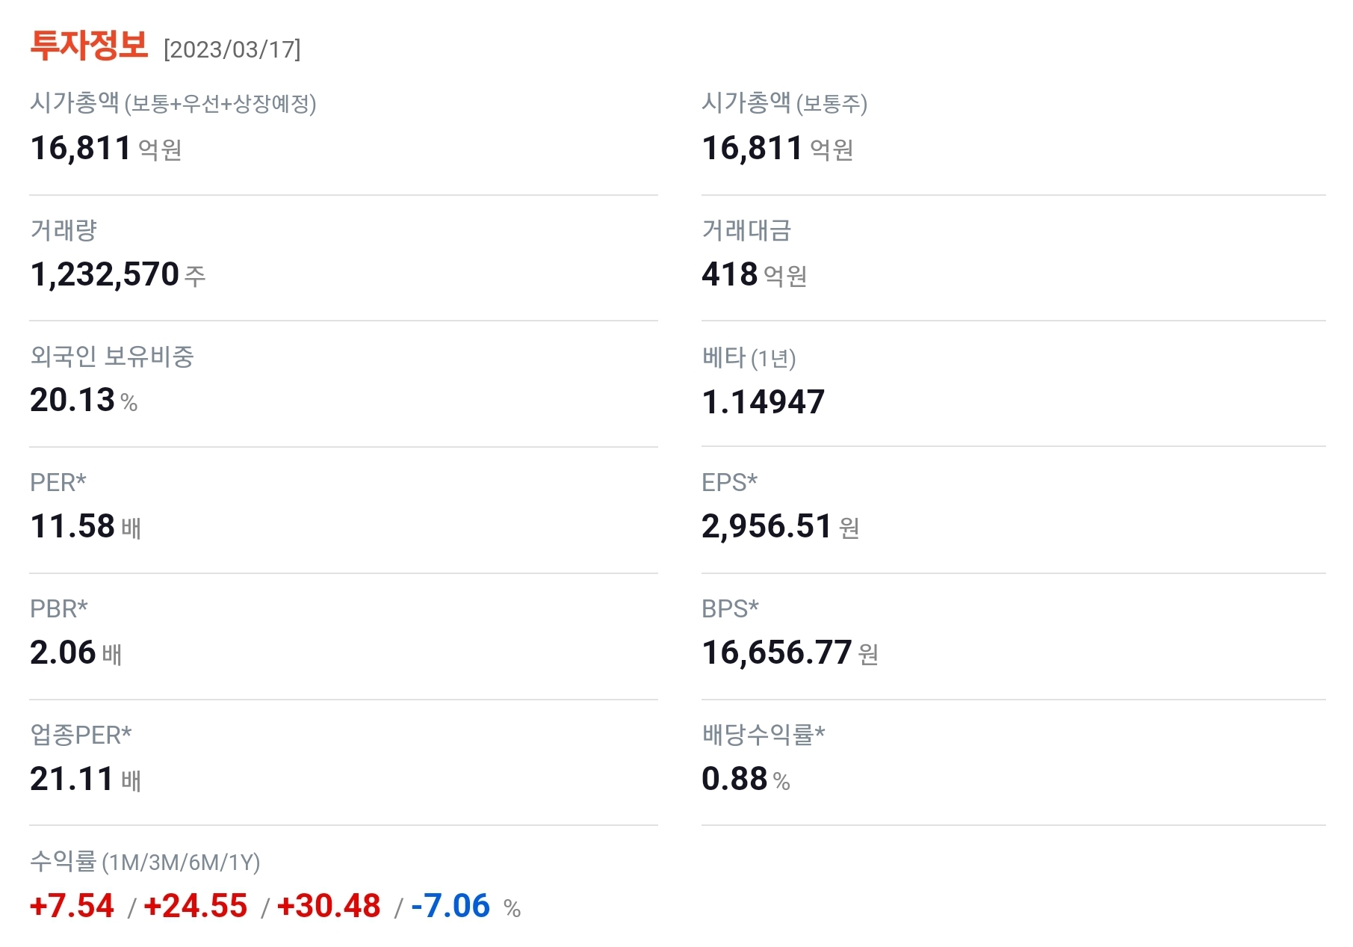Select the BPS* value 16,656.77 원
Image resolution: width=1353 pixels, height=947 pixels.
tap(790, 653)
